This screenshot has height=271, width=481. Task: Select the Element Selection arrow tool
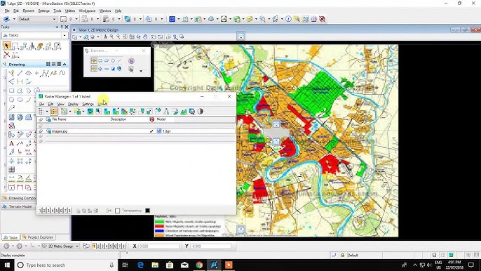pos(6,46)
